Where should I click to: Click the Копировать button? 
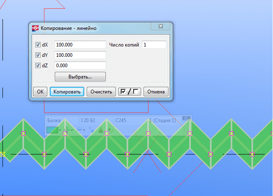[x=67, y=92]
